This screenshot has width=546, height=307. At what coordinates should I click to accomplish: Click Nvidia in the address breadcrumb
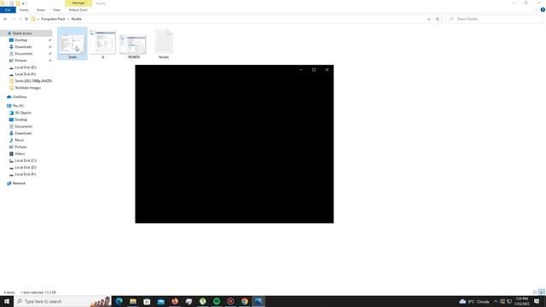(76, 19)
